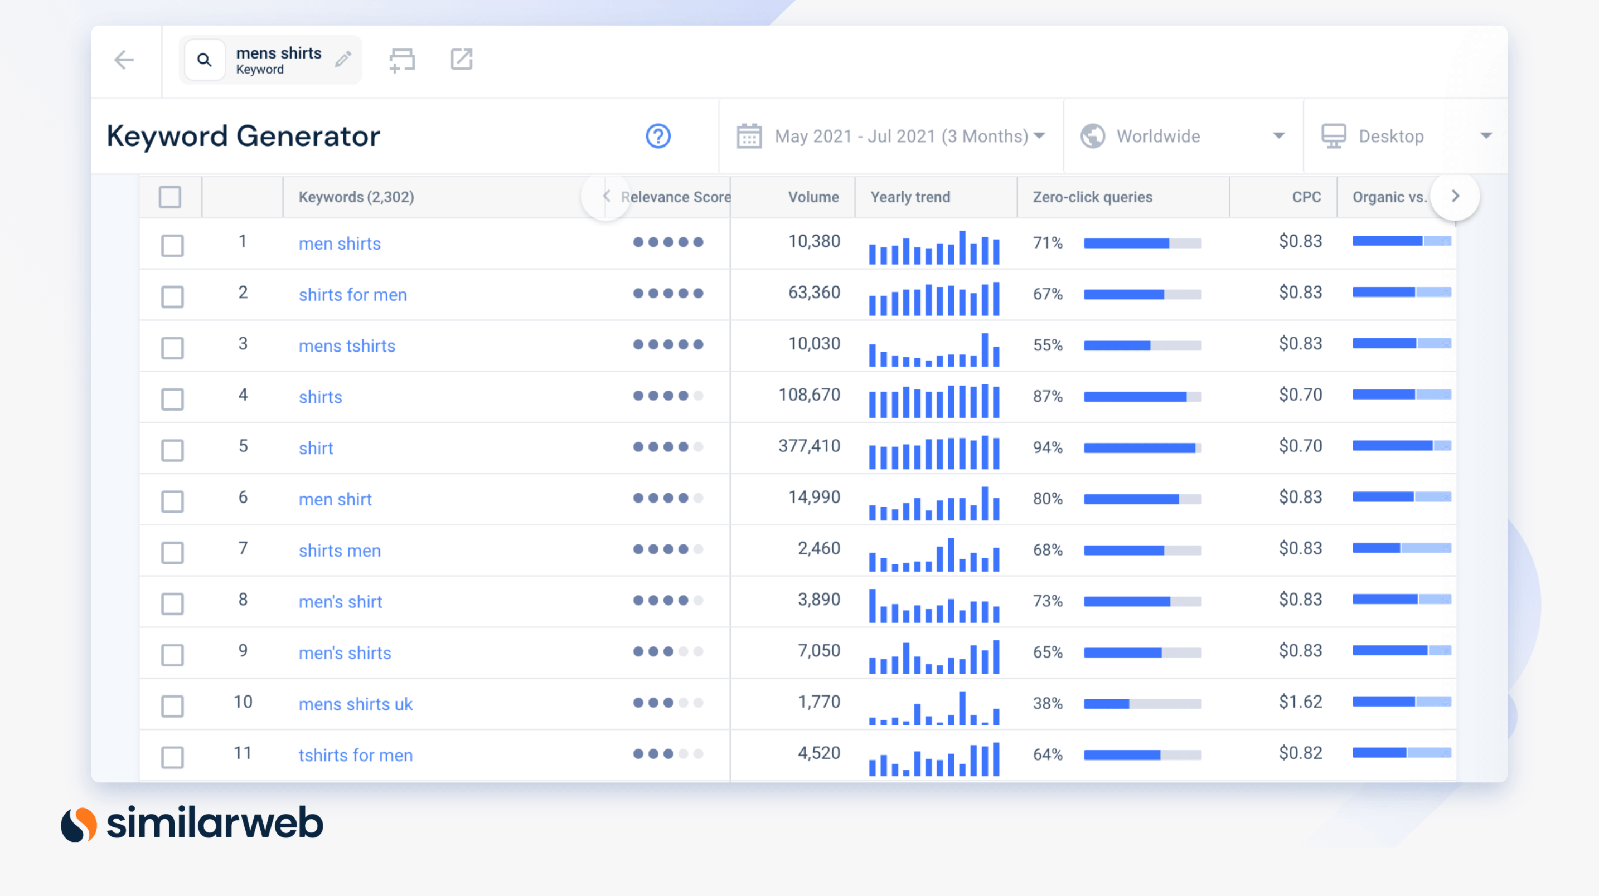
Task: Click yearly trend chart for mens tshirts
Action: point(934,349)
